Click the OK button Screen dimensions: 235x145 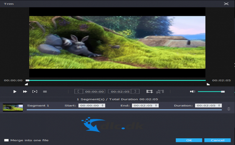(189, 140)
